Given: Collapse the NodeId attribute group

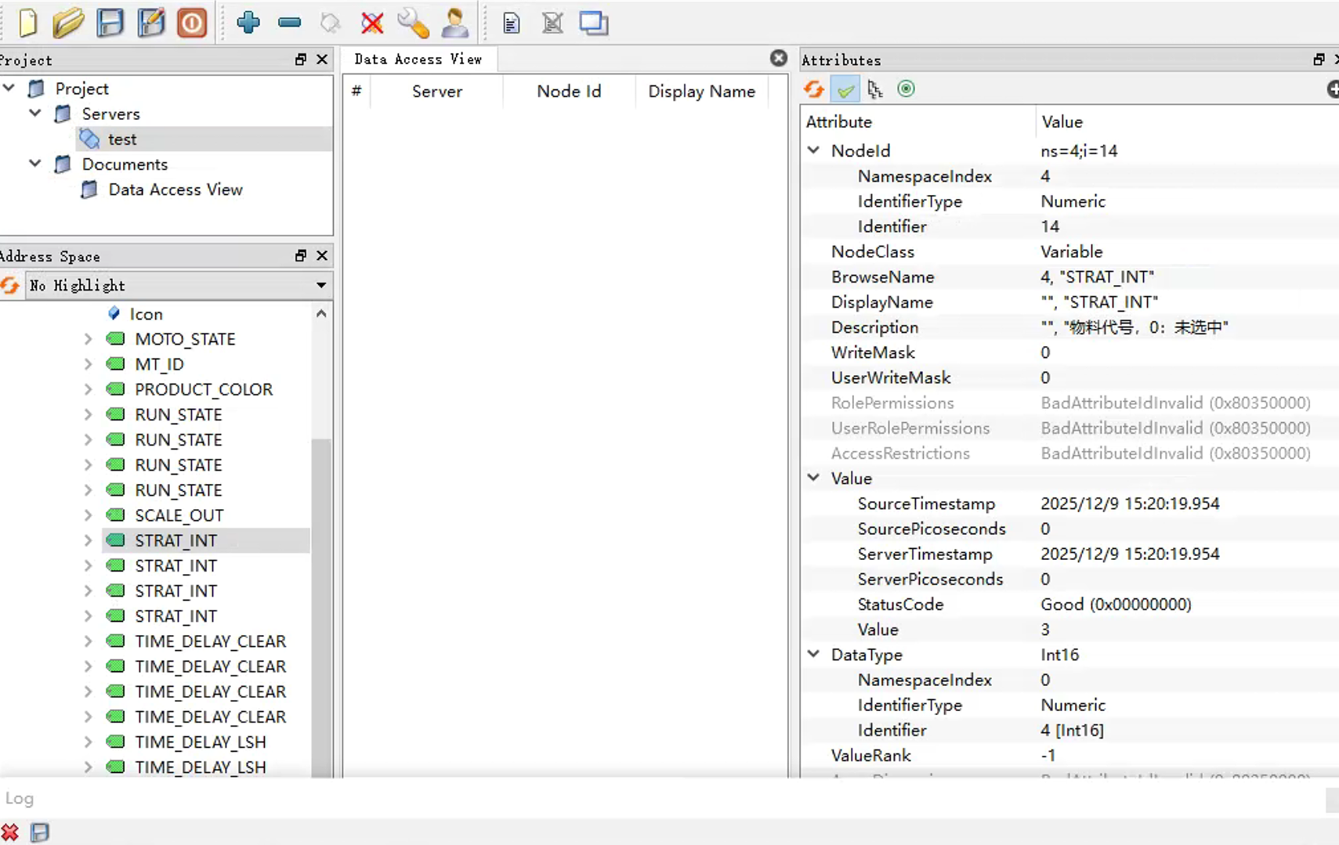Looking at the screenshot, I should pos(813,150).
